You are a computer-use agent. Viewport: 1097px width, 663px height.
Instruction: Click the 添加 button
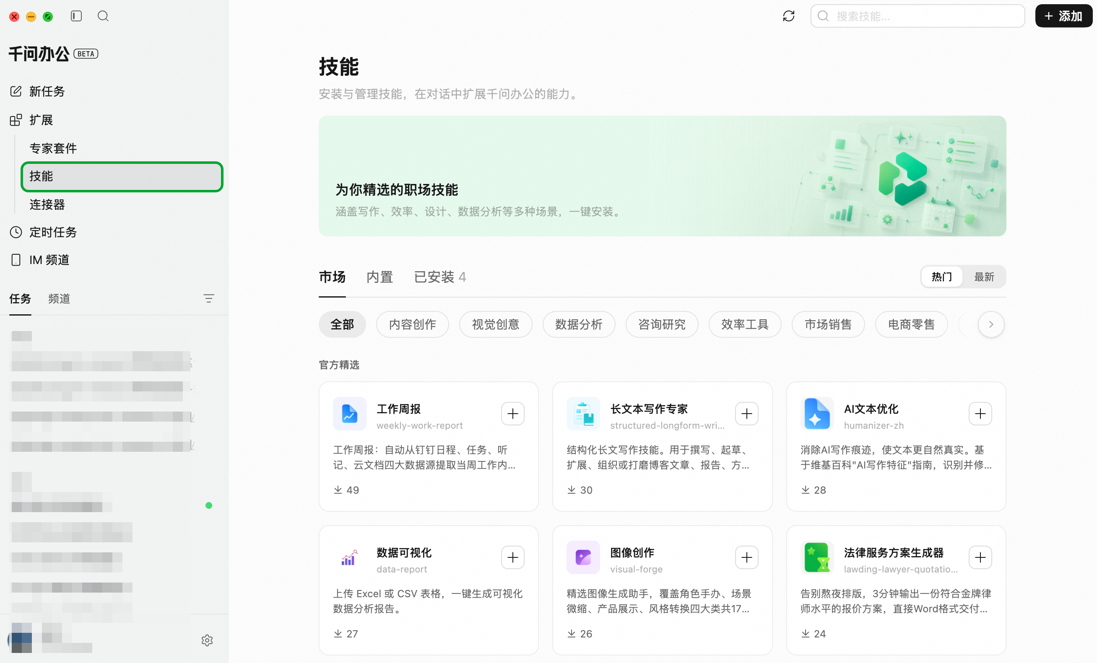pyautogui.click(x=1063, y=16)
